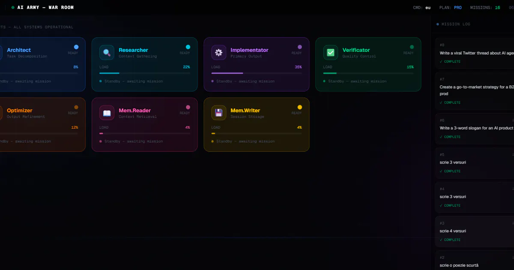This screenshot has width=514, height=270.
Task: Click the Verificator checkmark icon
Action: (x=331, y=52)
